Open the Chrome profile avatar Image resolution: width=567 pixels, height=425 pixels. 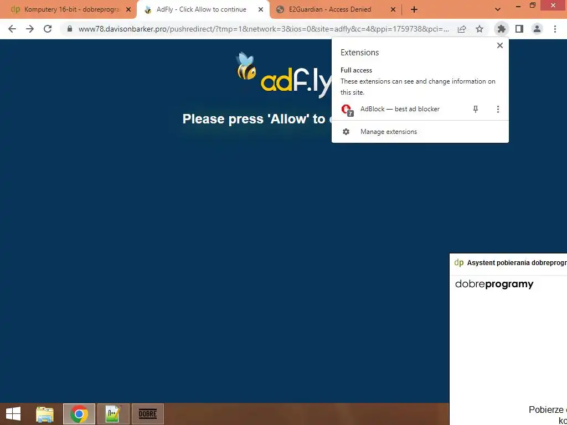[537, 29]
